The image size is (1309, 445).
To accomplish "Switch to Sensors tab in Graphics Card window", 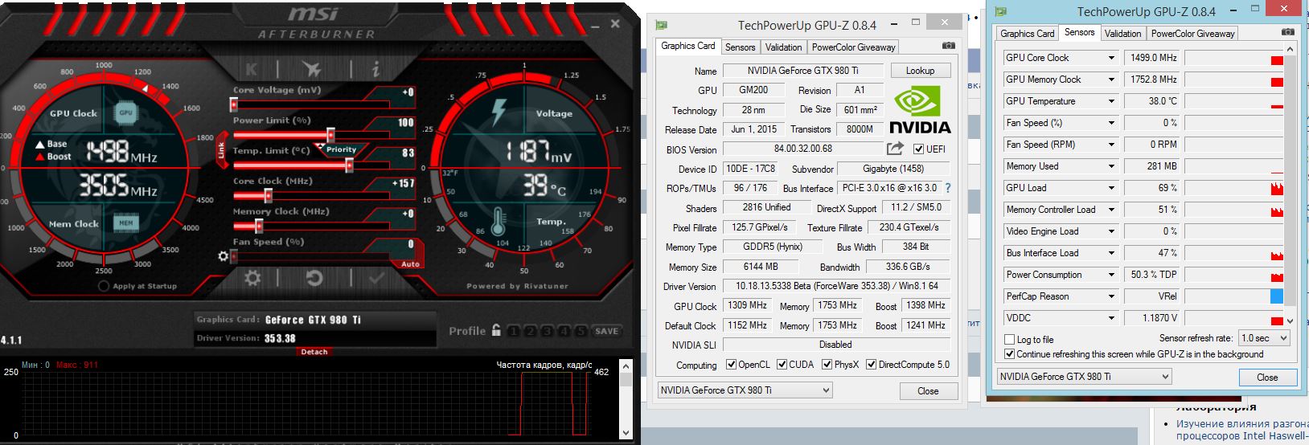I will click(x=740, y=47).
